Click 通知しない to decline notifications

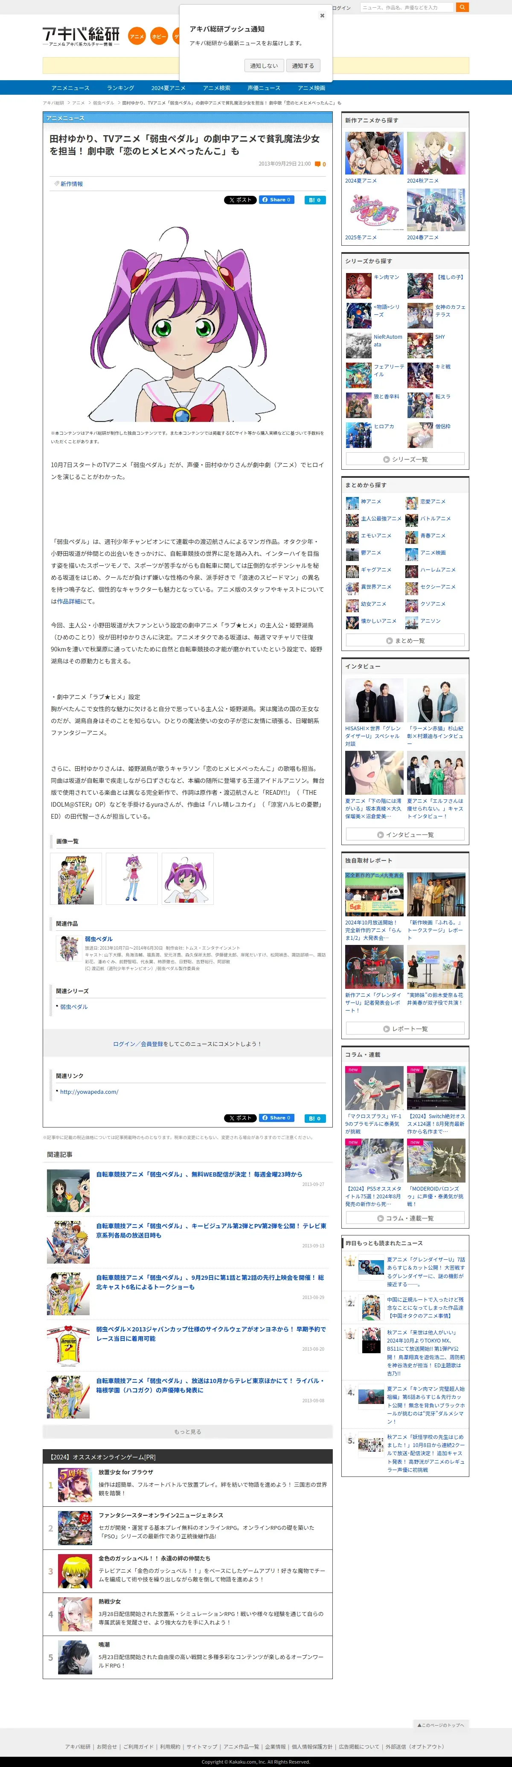(x=264, y=66)
